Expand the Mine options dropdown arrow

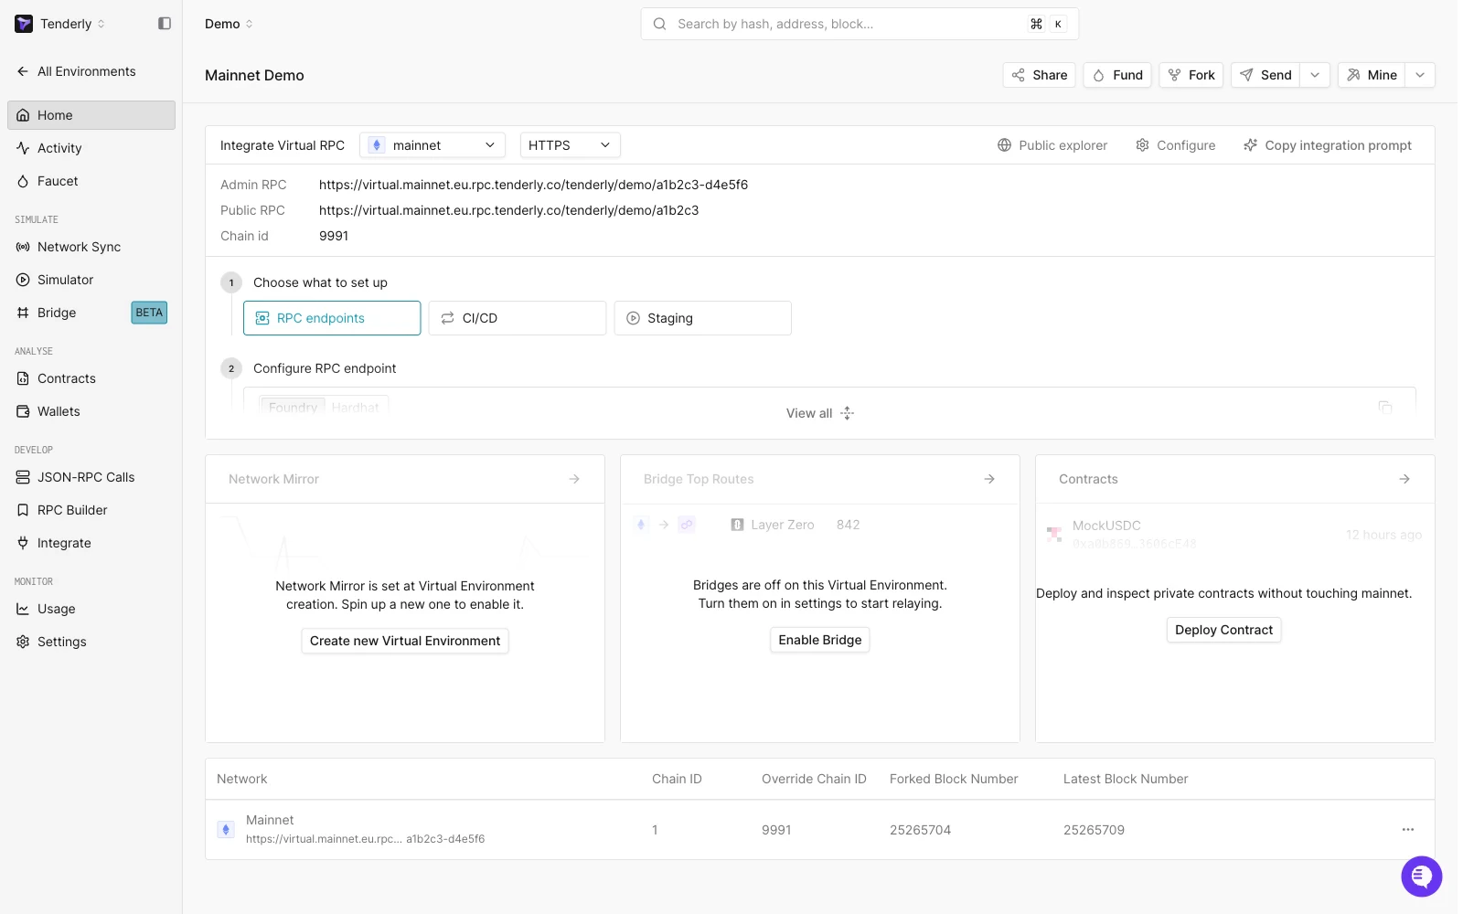pos(1420,75)
